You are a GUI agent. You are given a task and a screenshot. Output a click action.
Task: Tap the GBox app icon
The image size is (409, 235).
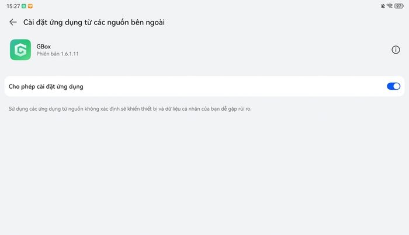(20, 50)
